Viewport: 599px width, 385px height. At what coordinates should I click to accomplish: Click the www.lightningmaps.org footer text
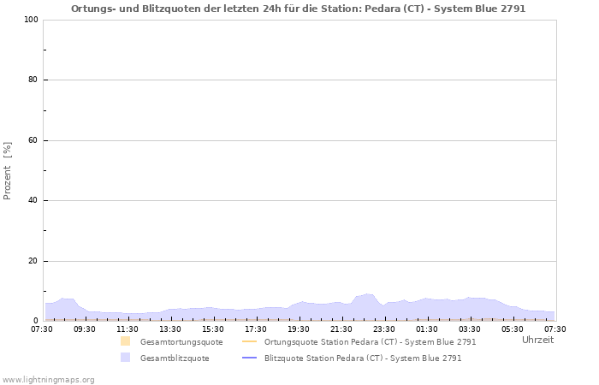click(x=48, y=380)
